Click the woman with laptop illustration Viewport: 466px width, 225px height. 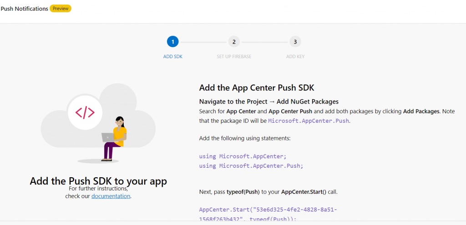(x=114, y=139)
